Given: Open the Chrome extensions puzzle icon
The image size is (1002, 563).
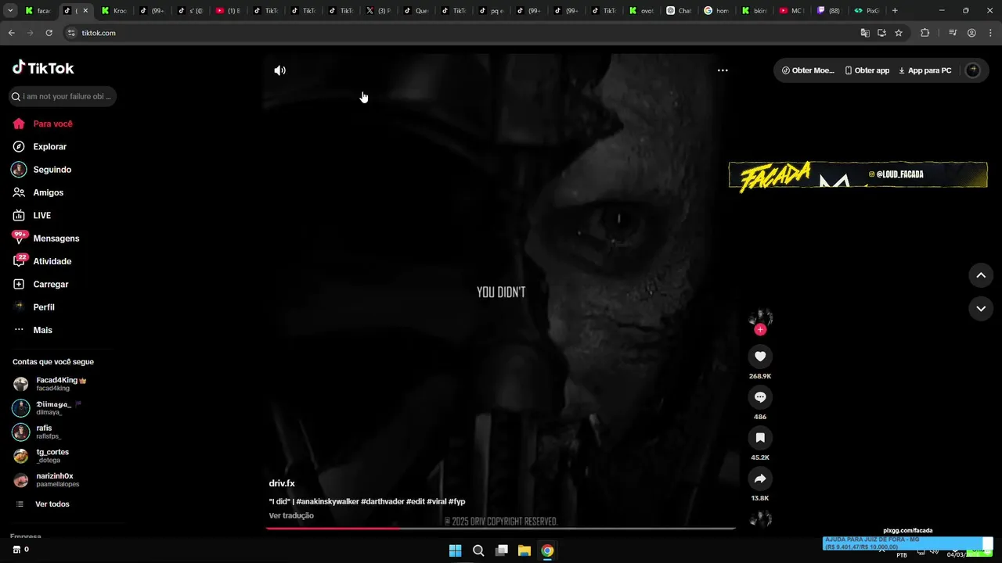Looking at the screenshot, I should click(x=925, y=33).
